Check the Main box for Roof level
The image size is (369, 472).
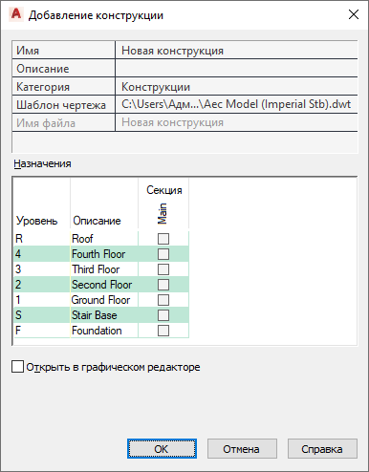point(163,239)
